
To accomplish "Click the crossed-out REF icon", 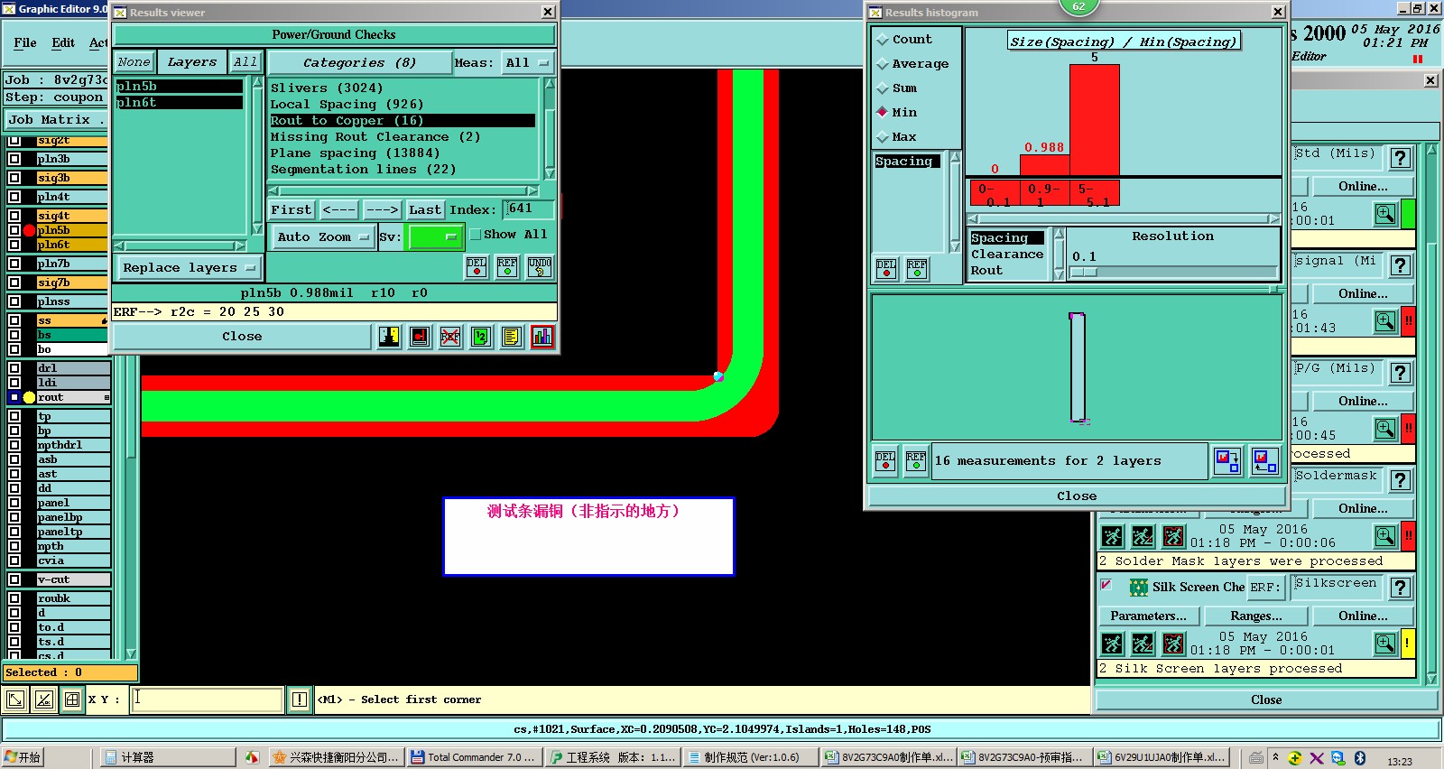I will (450, 337).
